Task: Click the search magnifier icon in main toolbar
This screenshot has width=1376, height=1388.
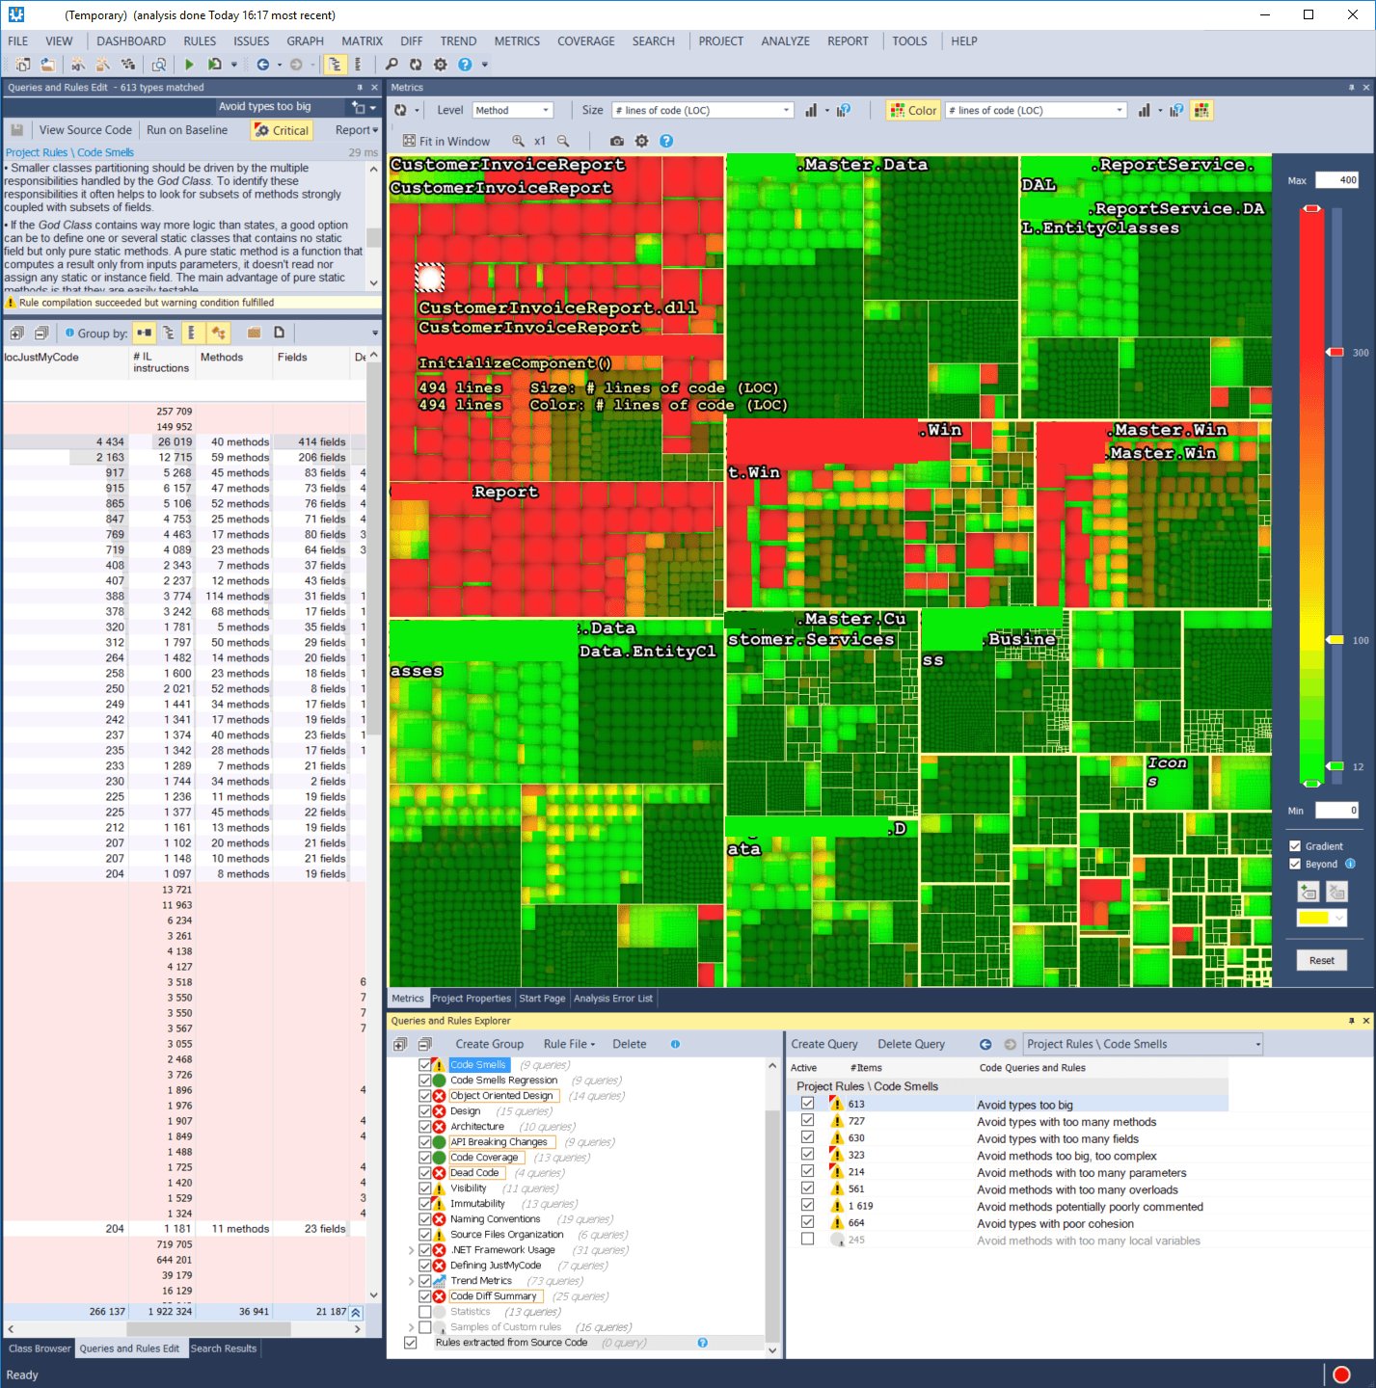Action: click(x=391, y=65)
